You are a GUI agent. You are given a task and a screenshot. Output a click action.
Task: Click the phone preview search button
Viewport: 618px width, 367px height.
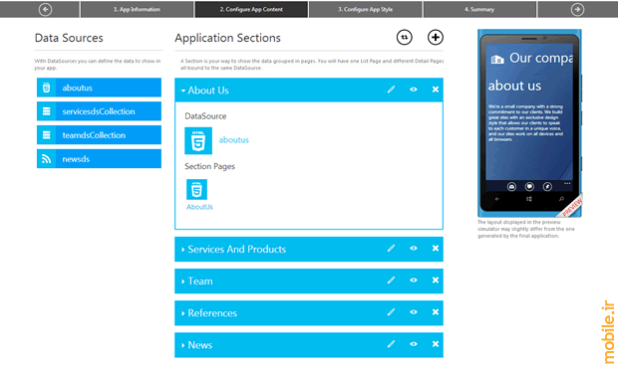[561, 199]
